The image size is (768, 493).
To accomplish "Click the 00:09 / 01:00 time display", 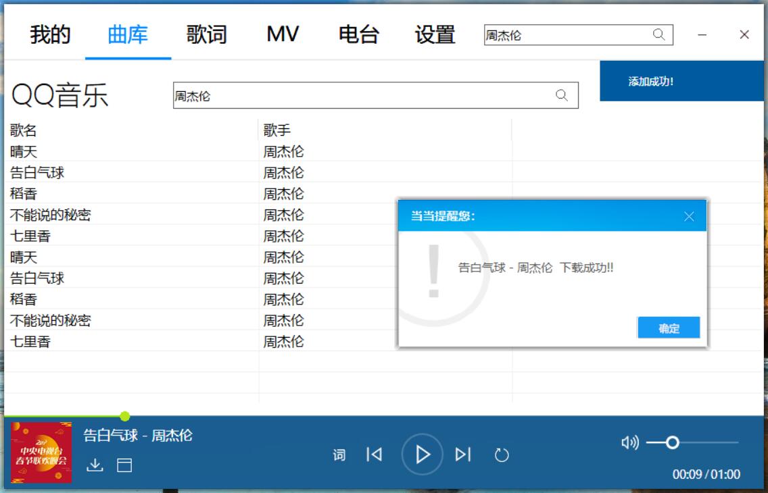I will (706, 474).
